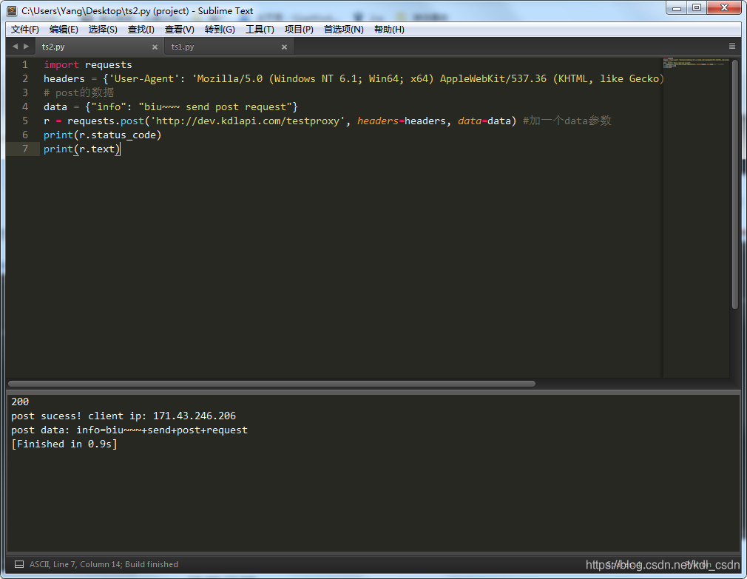Switch to the ts2.py tab
Screen dimensions: 747x579
coord(99,47)
